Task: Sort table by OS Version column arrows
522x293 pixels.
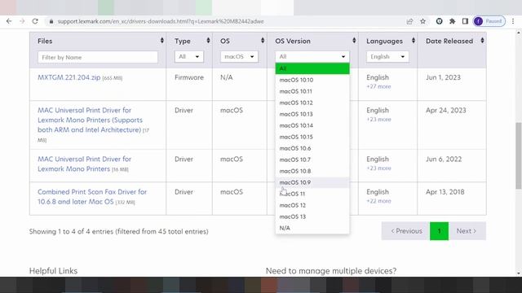Action: [354, 41]
